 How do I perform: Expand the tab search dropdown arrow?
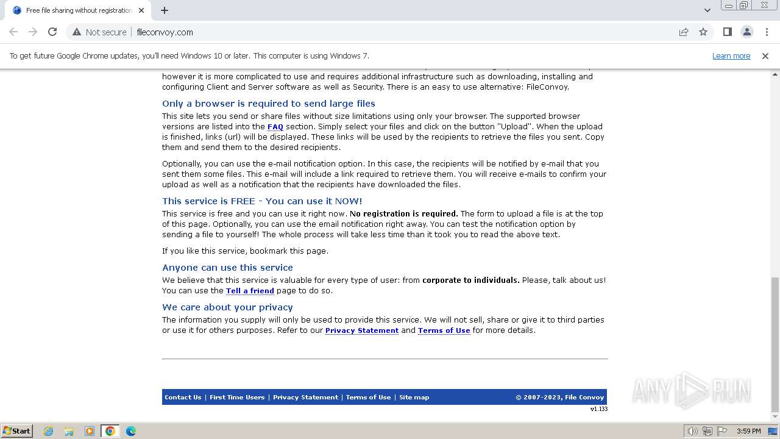pyautogui.click(x=707, y=10)
